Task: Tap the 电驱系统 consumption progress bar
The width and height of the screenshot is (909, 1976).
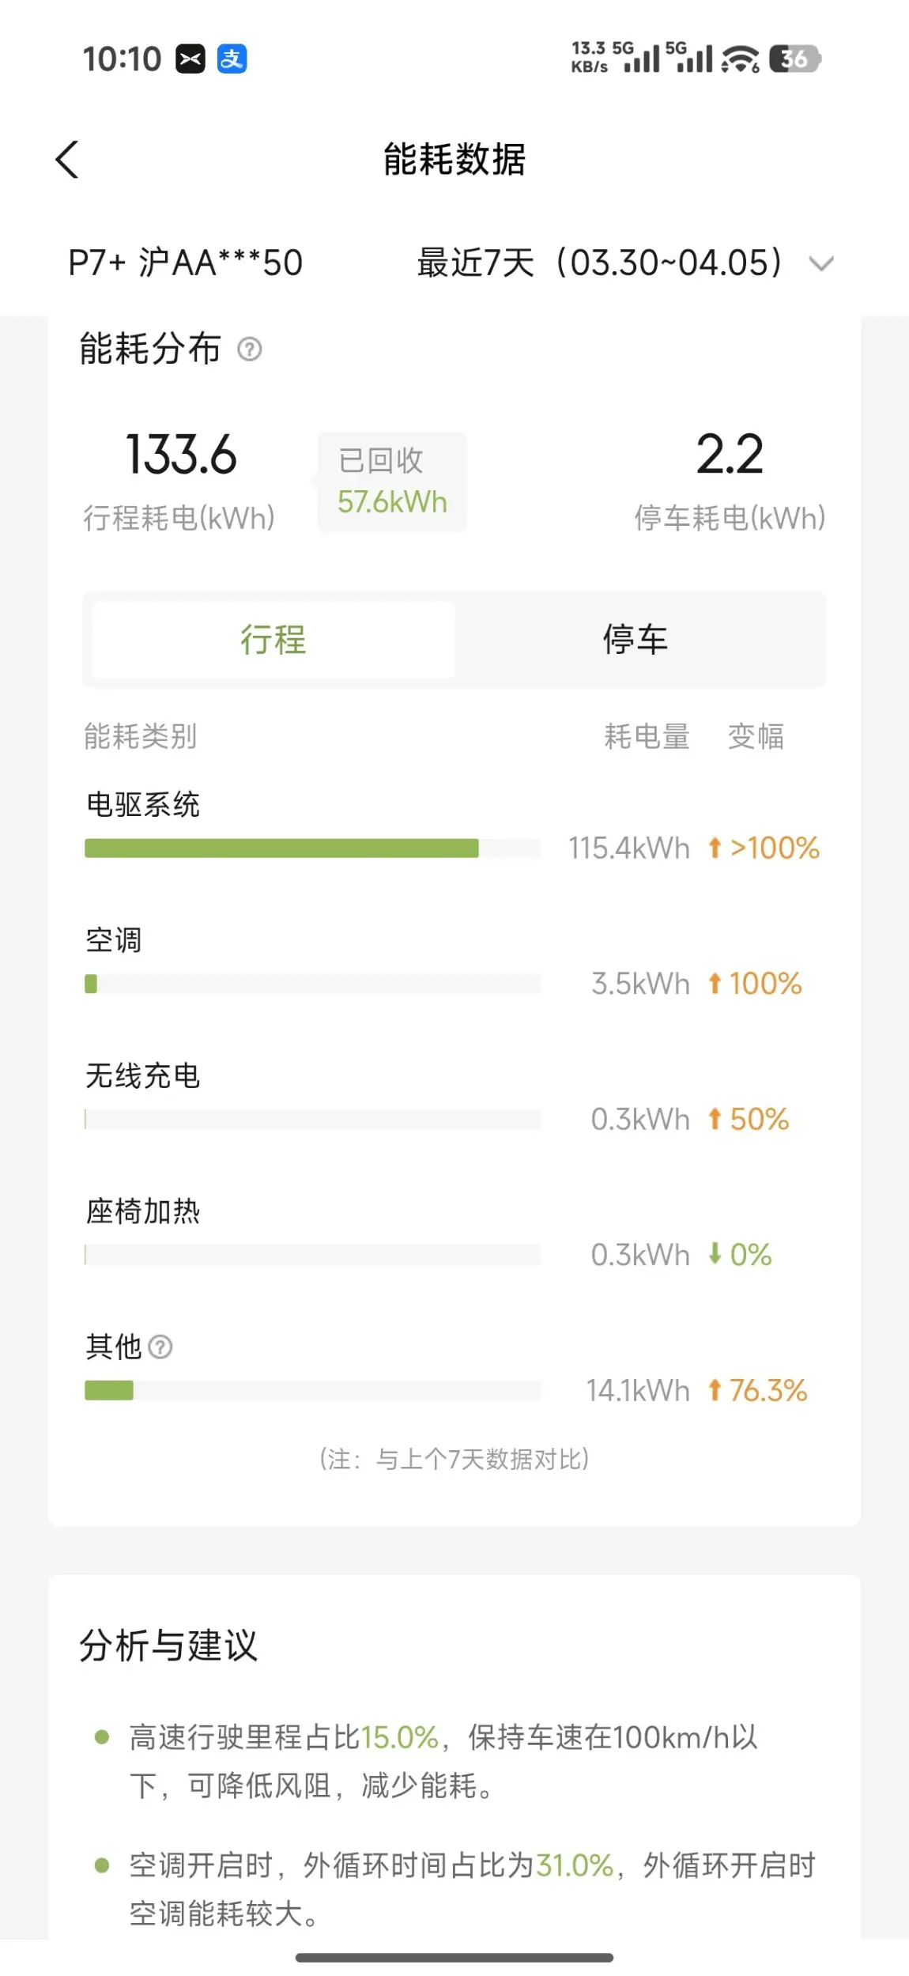Action: point(312,848)
